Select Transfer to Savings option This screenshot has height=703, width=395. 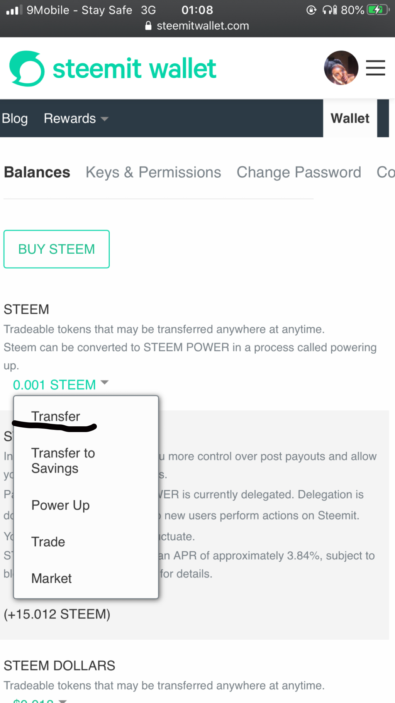[63, 461]
